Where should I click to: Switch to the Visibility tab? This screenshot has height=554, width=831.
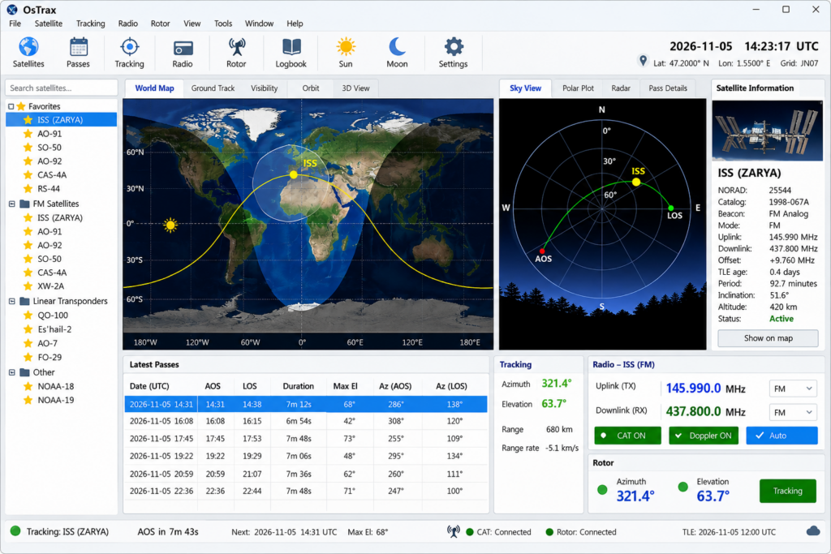[x=264, y=88]
